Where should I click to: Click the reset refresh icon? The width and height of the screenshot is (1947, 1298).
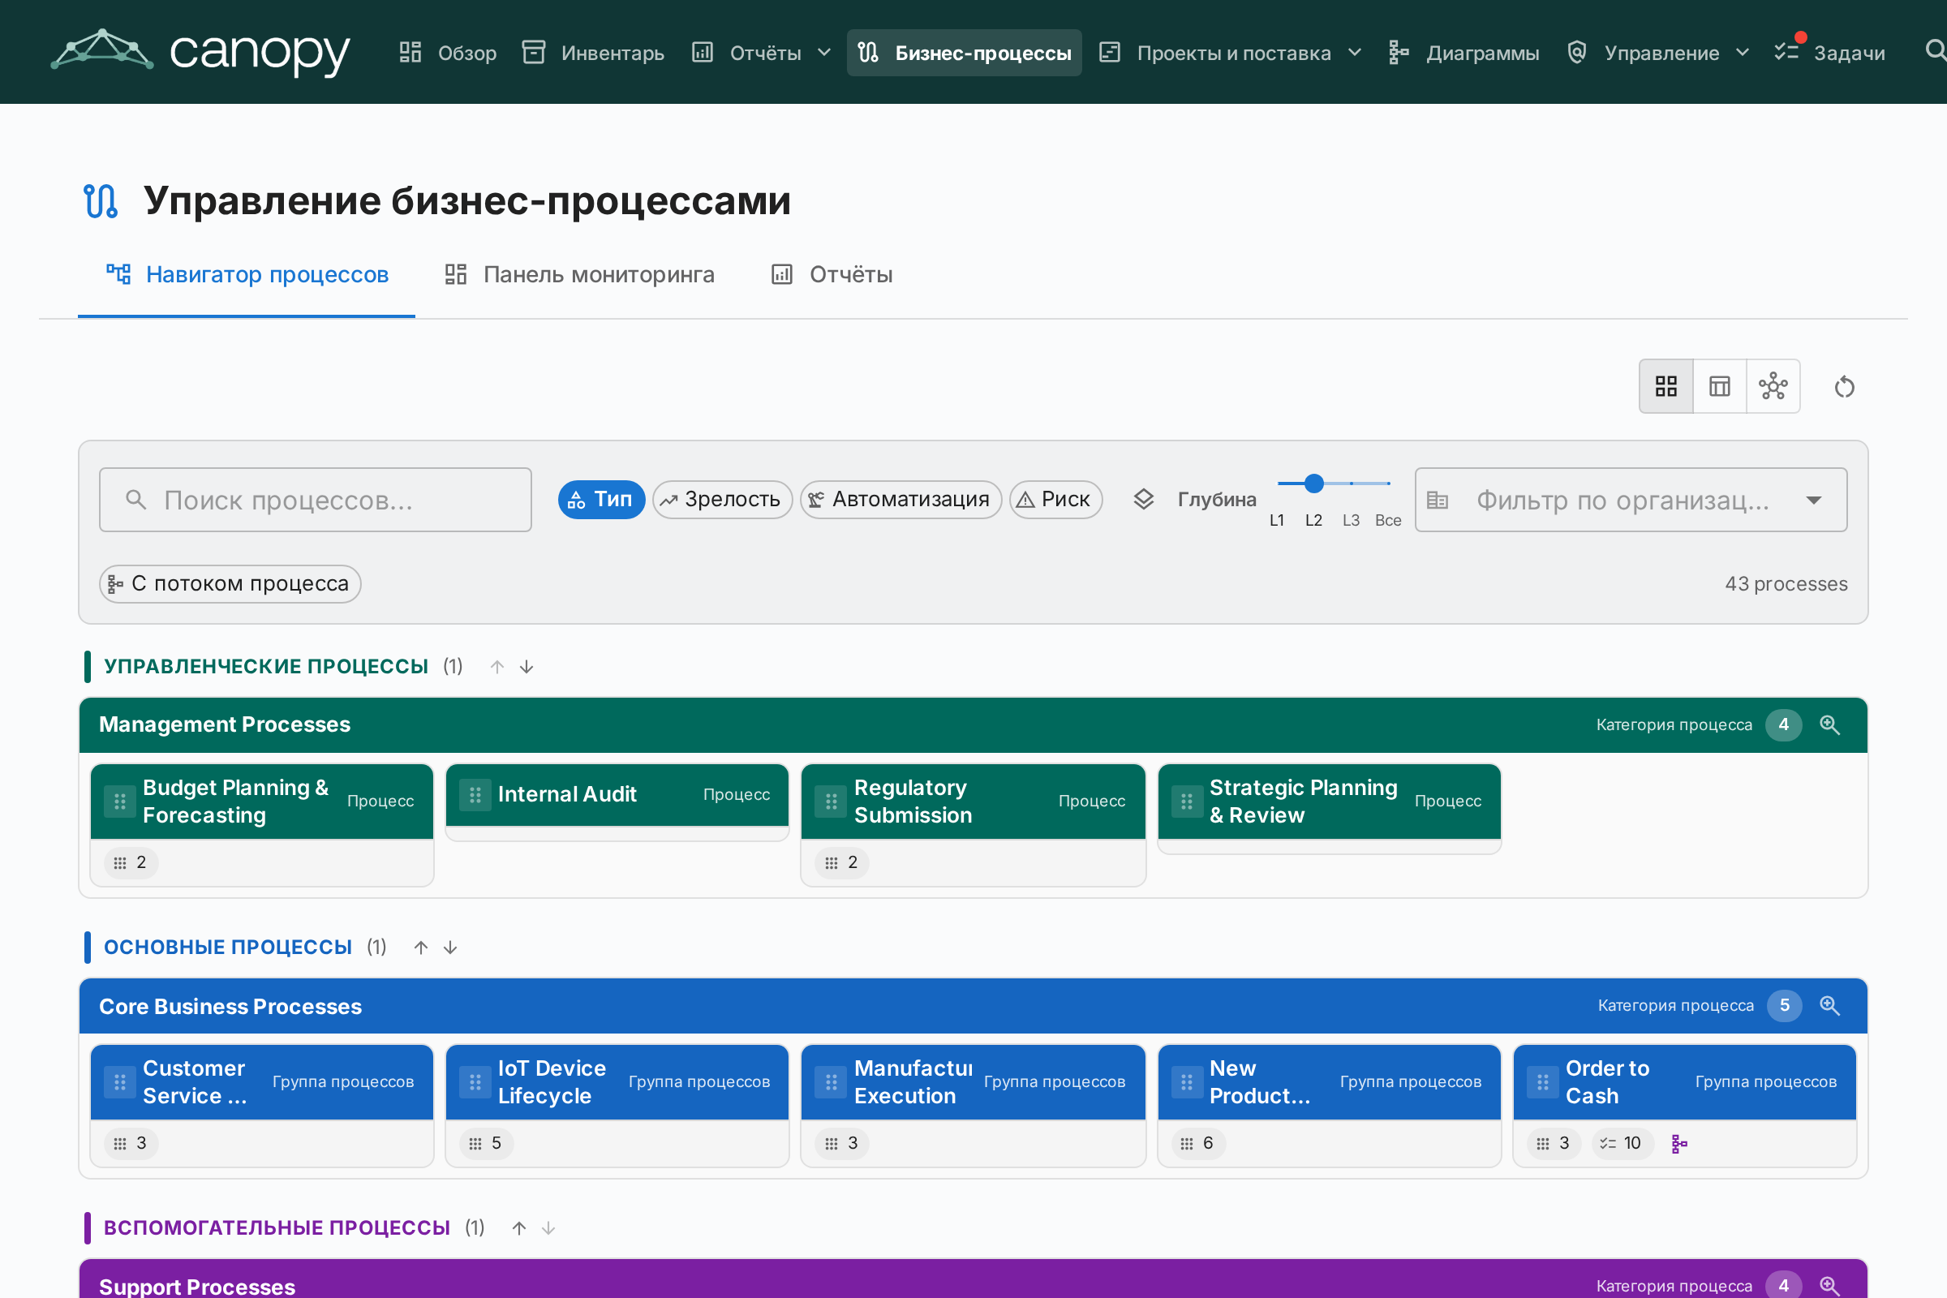point(1844,387)
